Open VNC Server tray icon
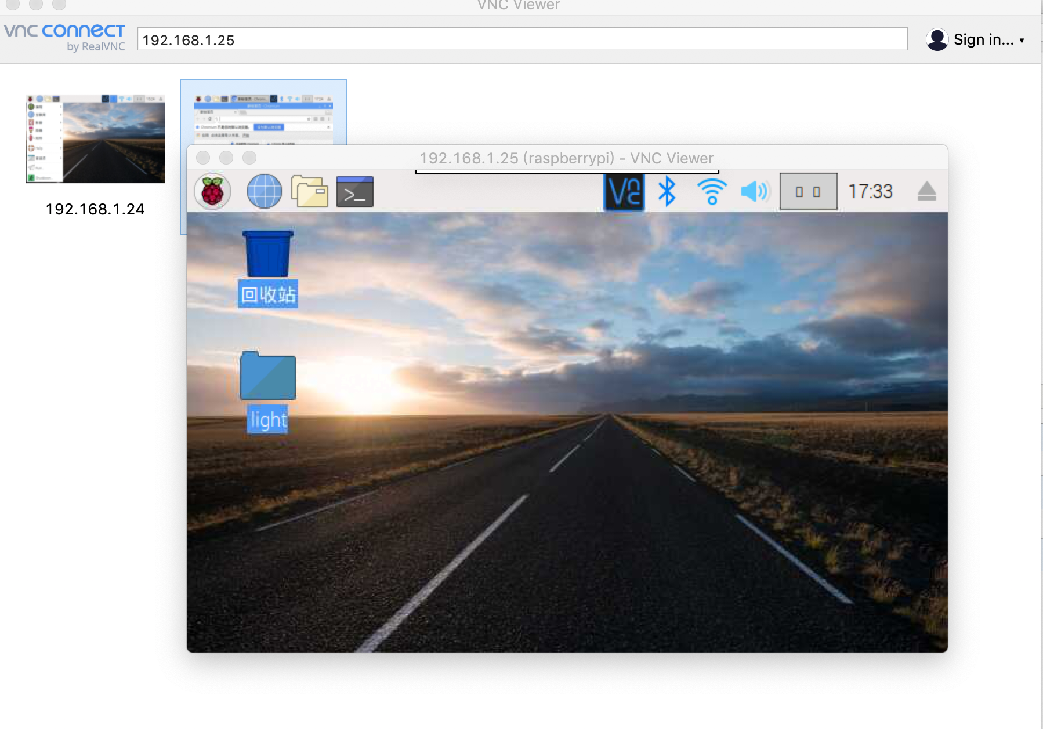The width and height of the screenshot is (1043, 729). click(624, 192)
